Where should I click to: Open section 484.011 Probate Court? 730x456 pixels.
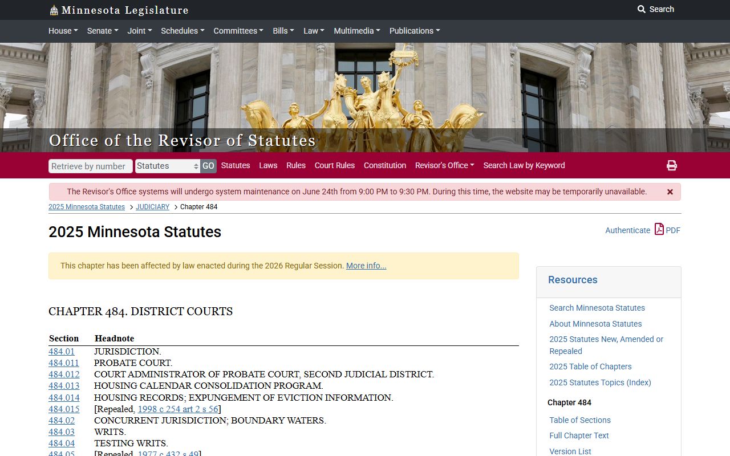(64, 363)
